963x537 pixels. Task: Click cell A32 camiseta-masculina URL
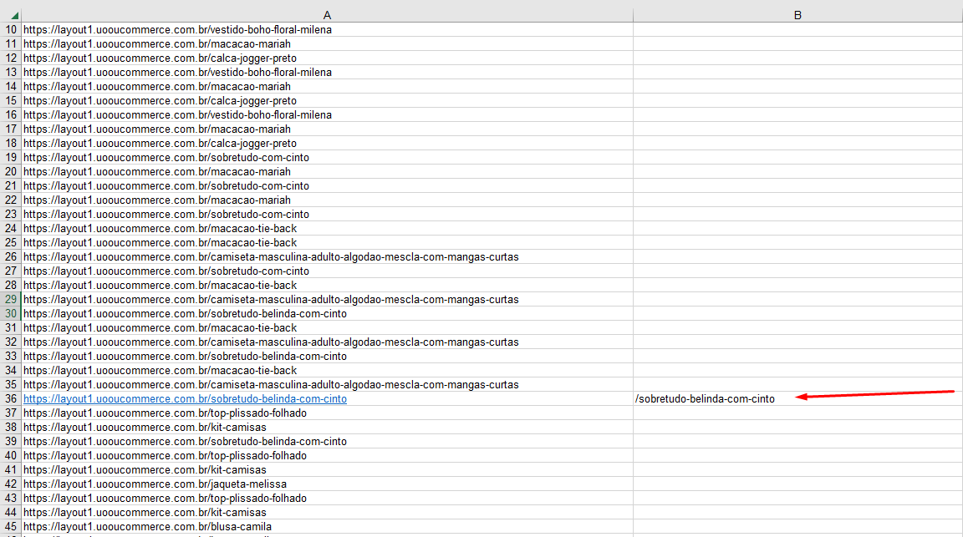tap(327, 342)
